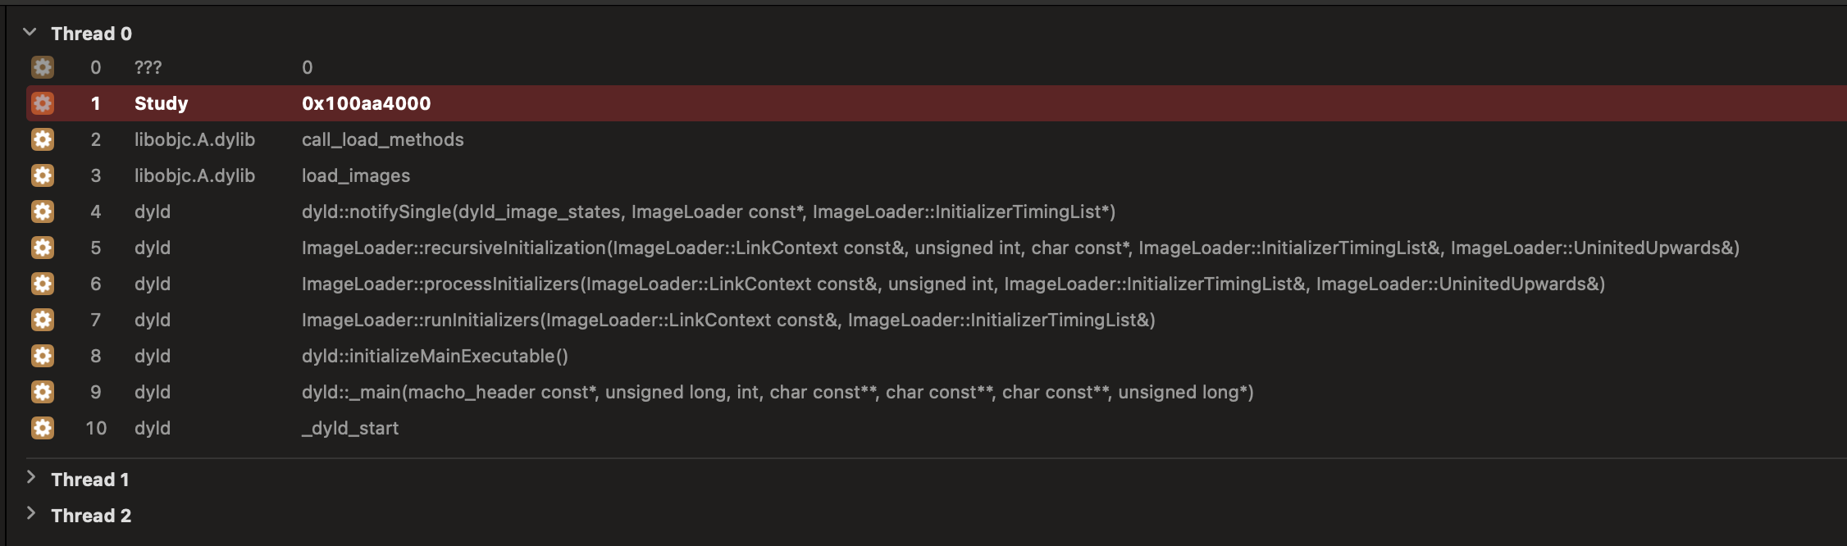
Task: Click gear icon next to call_load_methods
Action: tap(43, 139)
